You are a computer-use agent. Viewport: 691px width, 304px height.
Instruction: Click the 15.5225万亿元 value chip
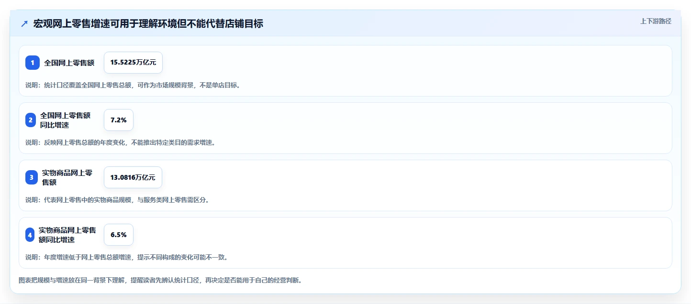coord(133,63)
